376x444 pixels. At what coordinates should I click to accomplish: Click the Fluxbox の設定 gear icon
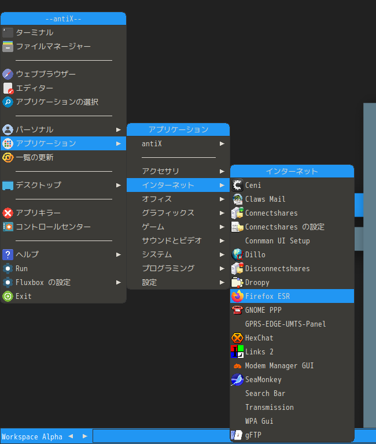(x=8, y=282)
